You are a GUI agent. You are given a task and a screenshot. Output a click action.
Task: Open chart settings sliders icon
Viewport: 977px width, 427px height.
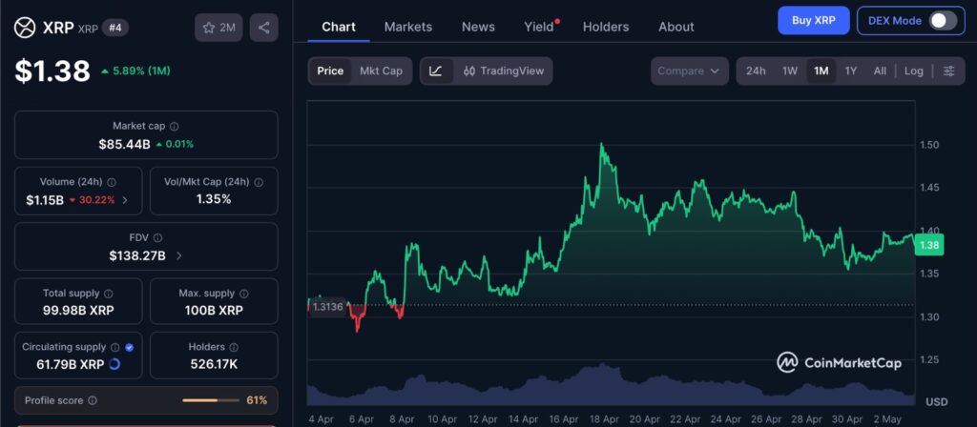pos(948,71)
